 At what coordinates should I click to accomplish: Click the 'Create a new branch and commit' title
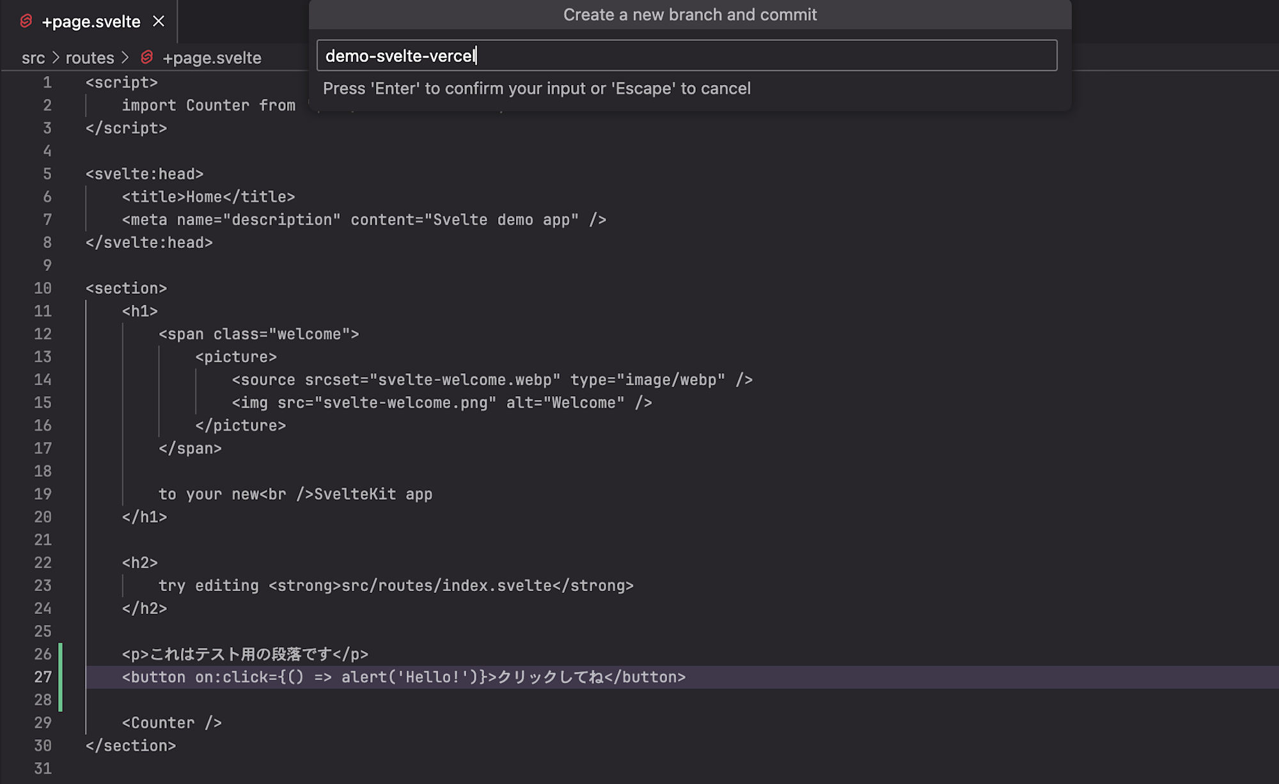point(689,15)
